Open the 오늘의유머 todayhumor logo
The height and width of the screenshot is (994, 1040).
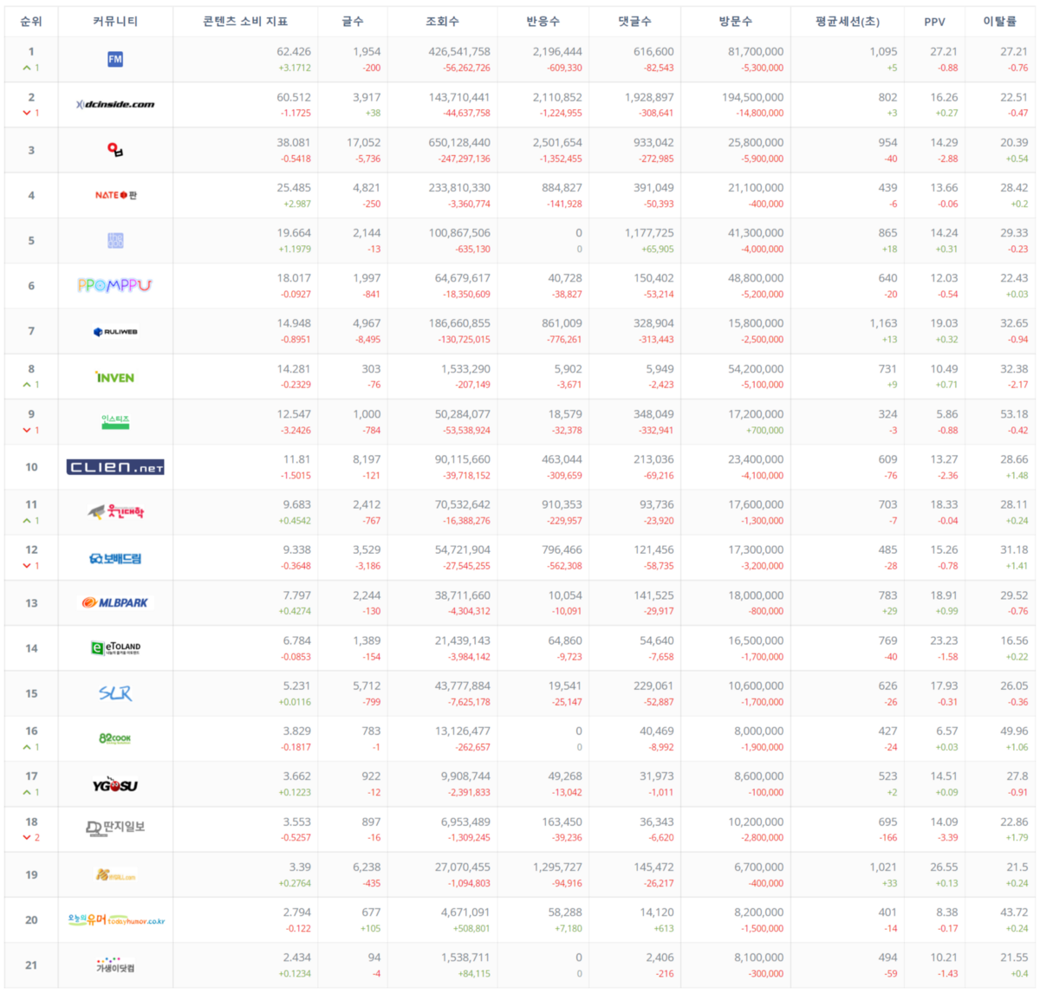[x=116, y=919]
